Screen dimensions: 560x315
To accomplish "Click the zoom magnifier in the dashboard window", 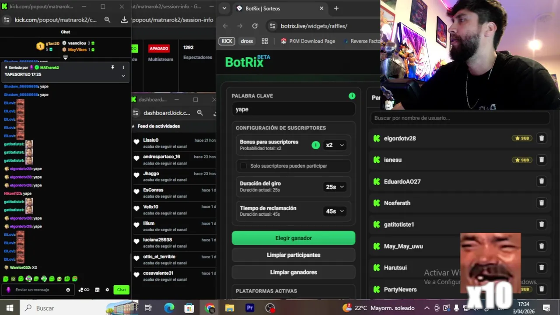I will click(200, 113).
